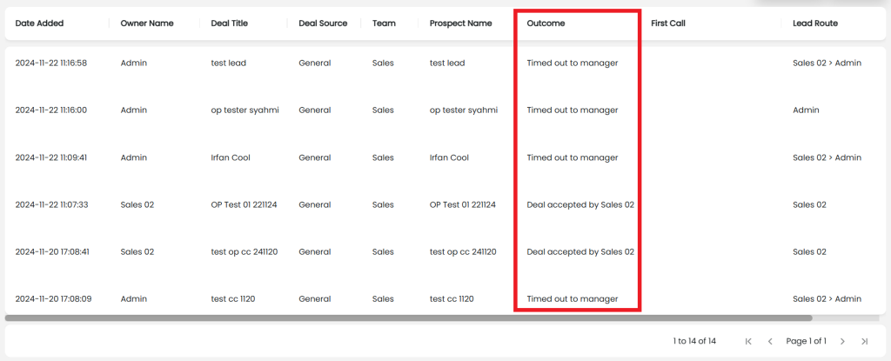Image resolution: width=891 pixels, height=361 pixels.
Task: Click previous page arrow icon
Action: click(x=770, y=341)
